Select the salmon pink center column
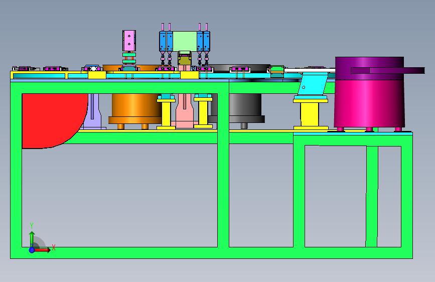The height and width of the screenshot is (282, 435). point(185,111)
